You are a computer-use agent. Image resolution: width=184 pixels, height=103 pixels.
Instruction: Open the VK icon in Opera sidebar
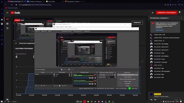click(x=2, y=20)
